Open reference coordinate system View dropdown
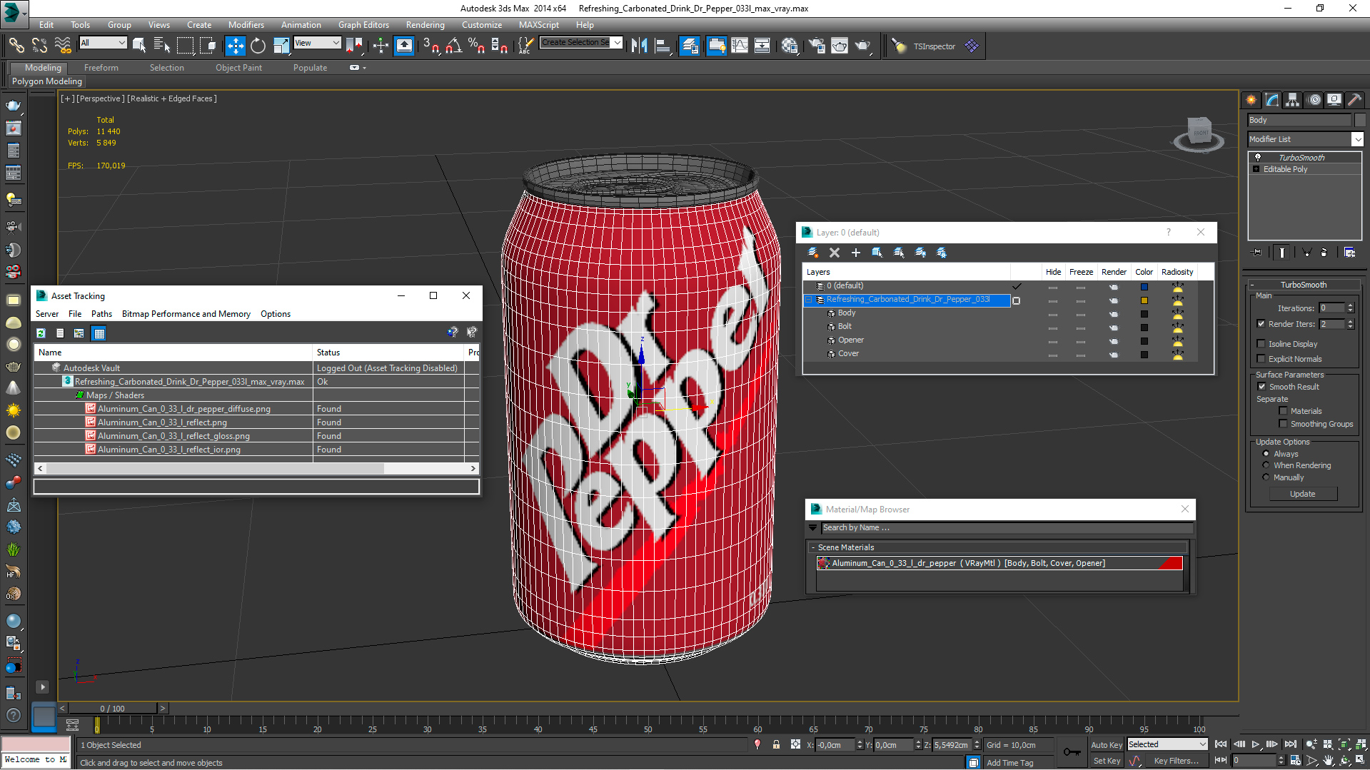Image resolution: width=1370 pixels, height=770 pixels. [317, 43]
